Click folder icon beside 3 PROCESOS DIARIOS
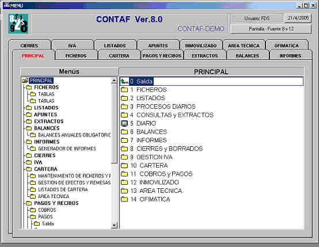Screen dimensions: 319x247 [124, 107]
